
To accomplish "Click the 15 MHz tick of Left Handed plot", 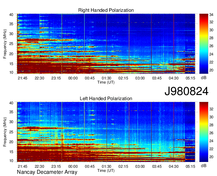I will 11,152.
